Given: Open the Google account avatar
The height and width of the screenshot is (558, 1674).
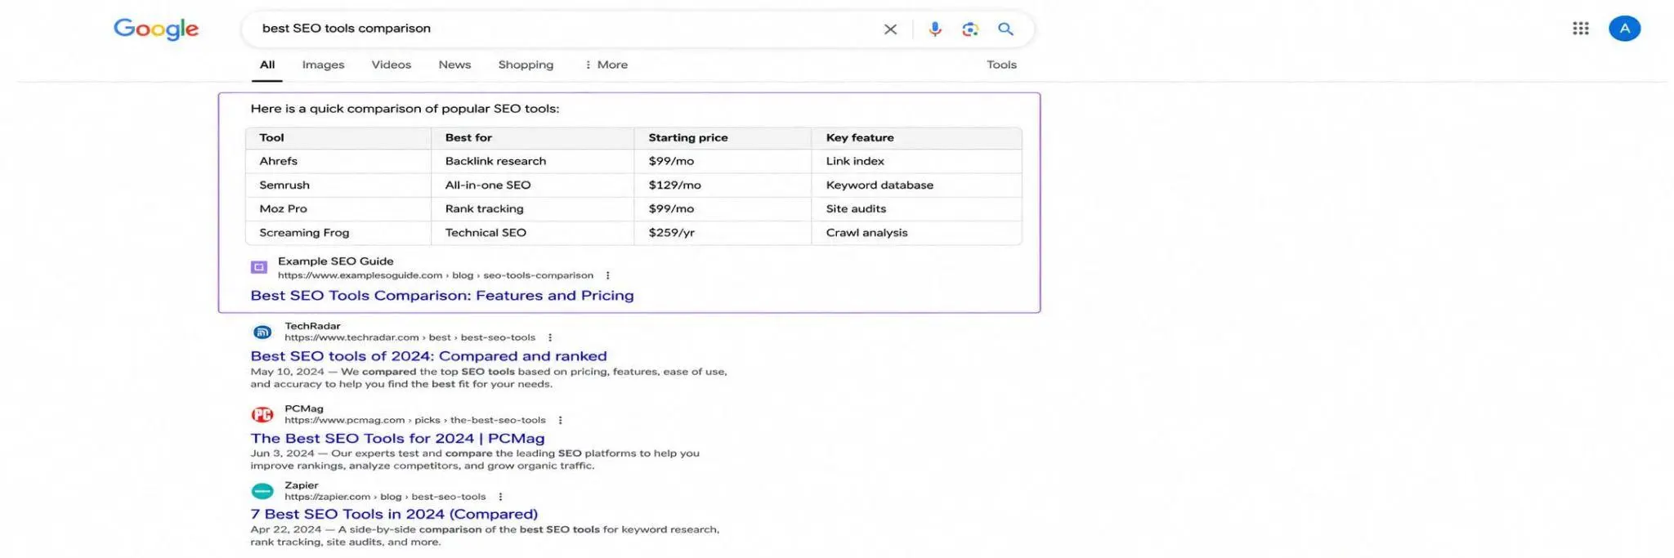Looking at the screenshot, I should (x=1624, y=29).
